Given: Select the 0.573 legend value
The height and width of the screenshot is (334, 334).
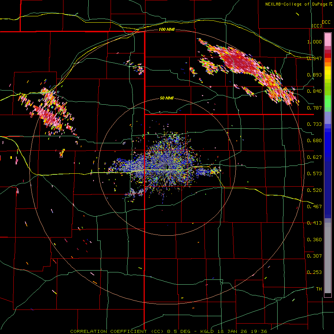Looking at the screenshot, I should (x=314, y=174).
